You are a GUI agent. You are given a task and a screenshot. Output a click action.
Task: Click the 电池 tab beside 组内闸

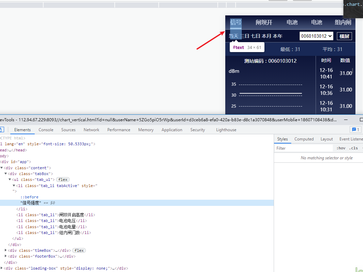tap(317, 22)
